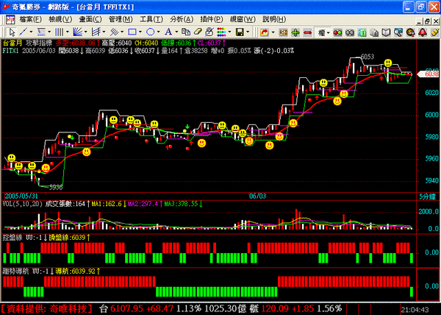Screen dimensions: 441x315
Task: Click the export folder arrow icon
Action: 264,32
